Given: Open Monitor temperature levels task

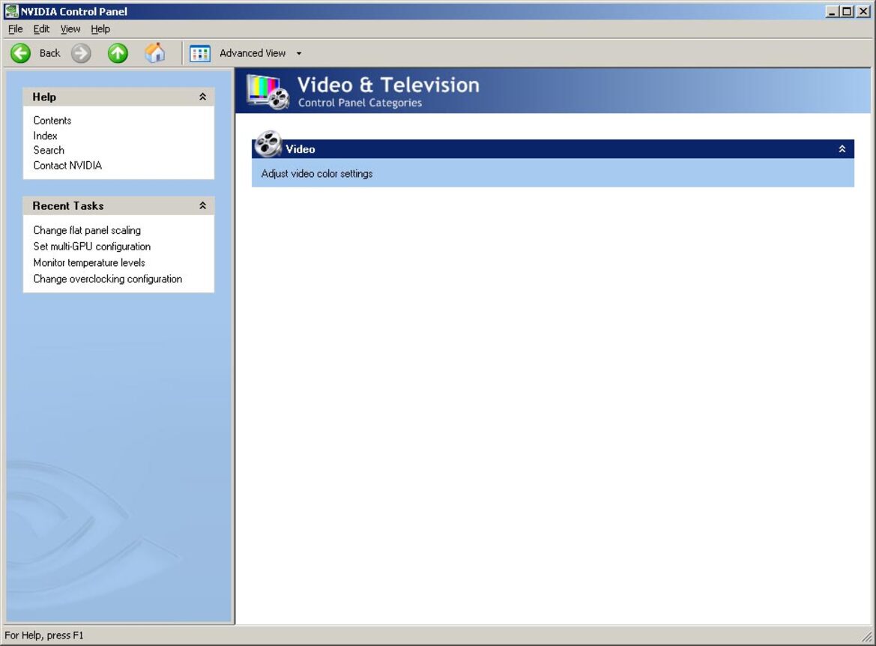Looking at the screenshot, I should (x=89, y=262).
